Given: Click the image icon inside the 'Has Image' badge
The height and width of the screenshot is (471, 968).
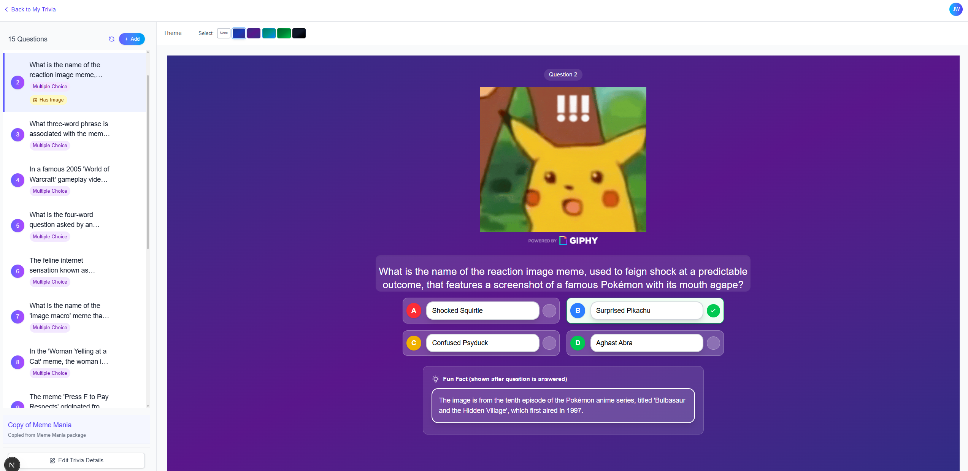Looking at the screenshot, I should (35, 100).
